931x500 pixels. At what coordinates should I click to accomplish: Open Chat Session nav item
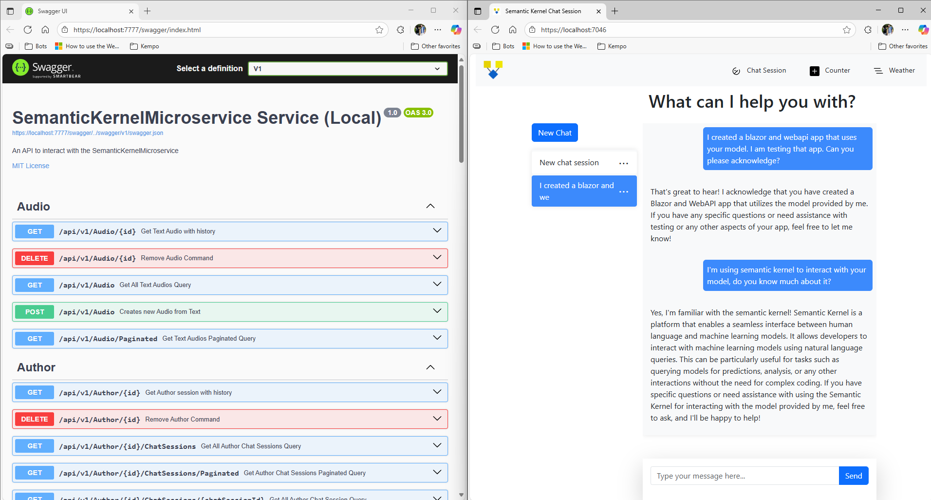tap(759, 71)
